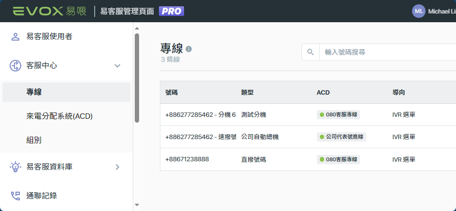
Task: Select the 專線 sidebar item
Action: coord(66,92)
